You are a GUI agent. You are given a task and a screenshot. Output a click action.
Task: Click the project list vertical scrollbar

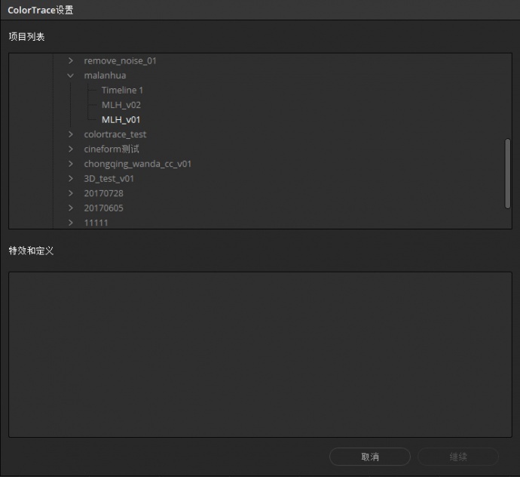[507, 174]
